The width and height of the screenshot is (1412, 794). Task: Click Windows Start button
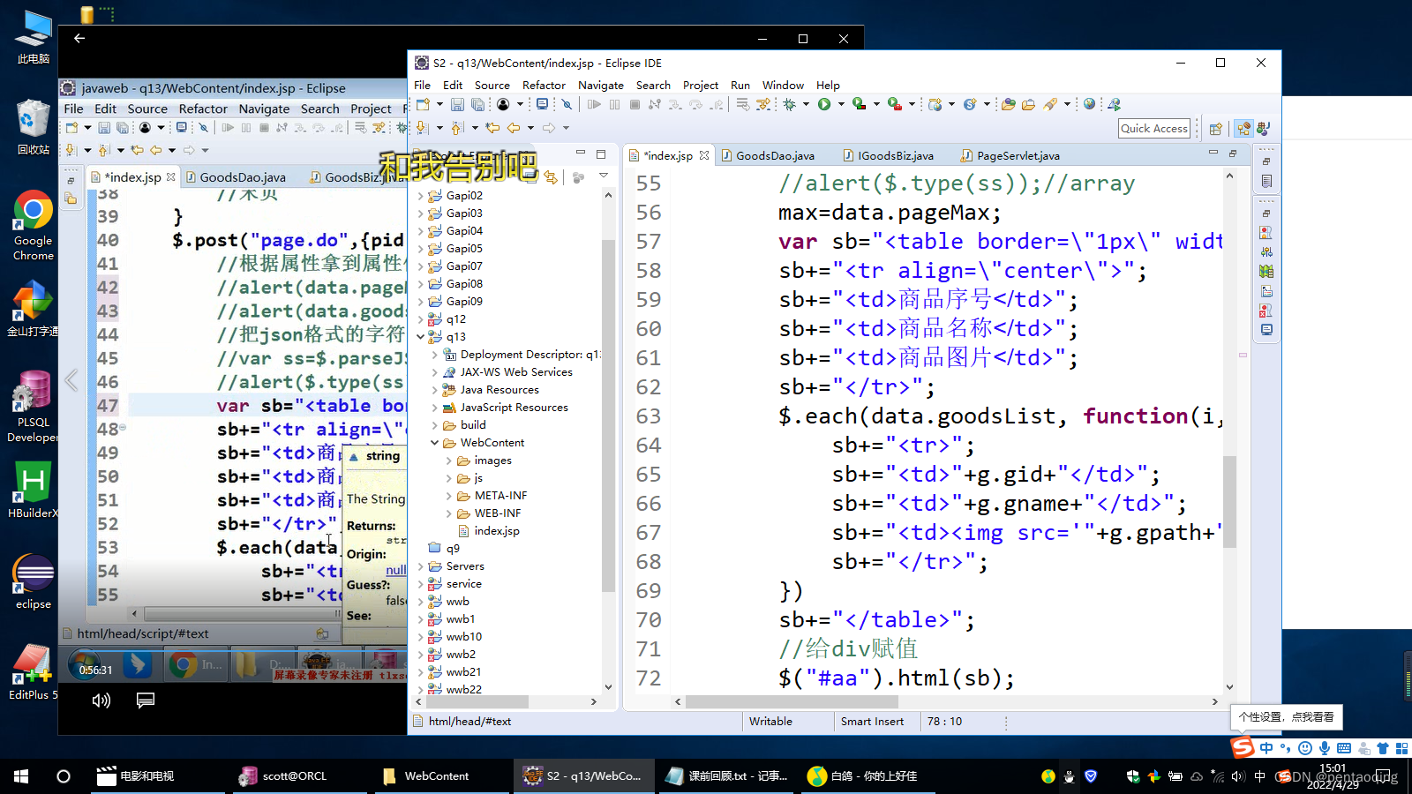pyautogui.click(x=21, y=776)
